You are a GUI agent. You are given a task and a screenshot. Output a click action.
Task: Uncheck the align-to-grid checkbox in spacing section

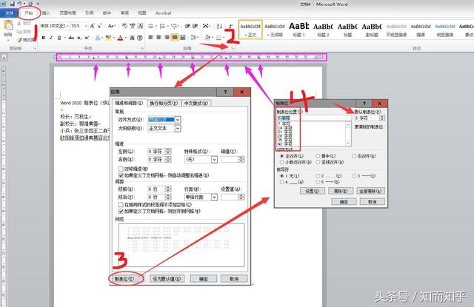click(121, 212)
